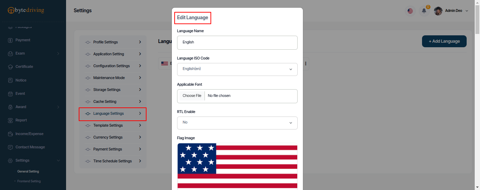The image size is (480, 190).
Task: Click the Certificate sidebar icon
Action: tap(10, 67)
